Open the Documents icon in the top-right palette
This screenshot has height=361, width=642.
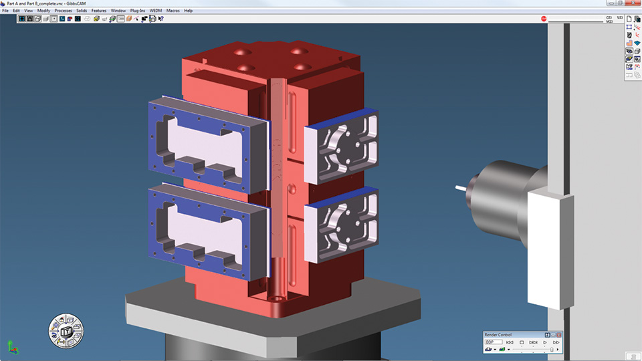pyautogui.click(x=629, y=19)
